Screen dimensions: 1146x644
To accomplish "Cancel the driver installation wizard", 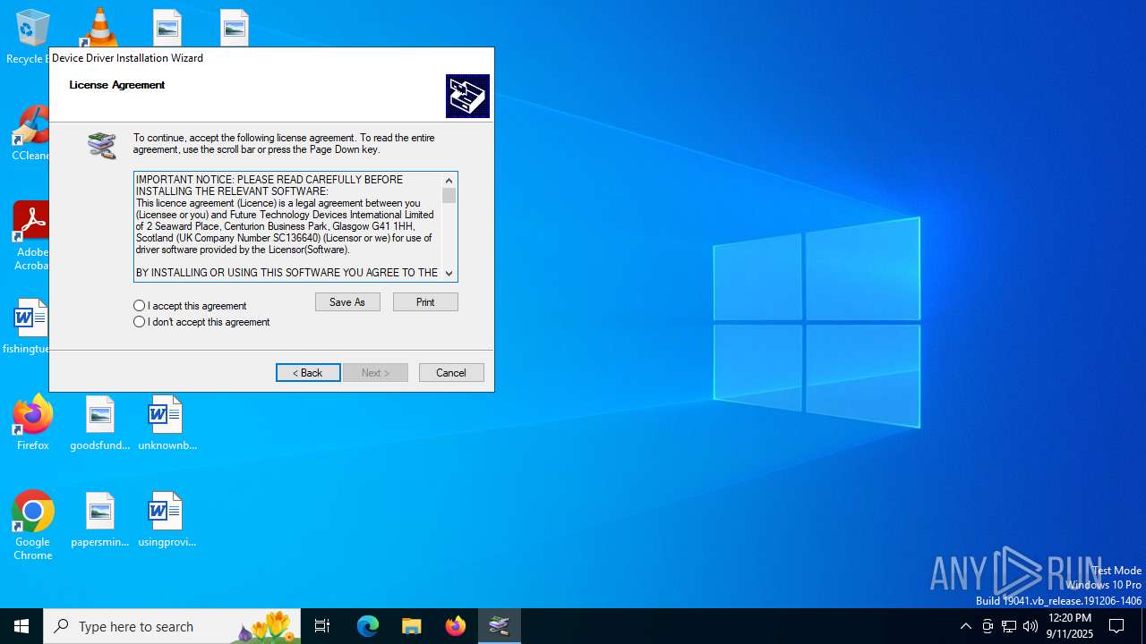I will point(451,373).
